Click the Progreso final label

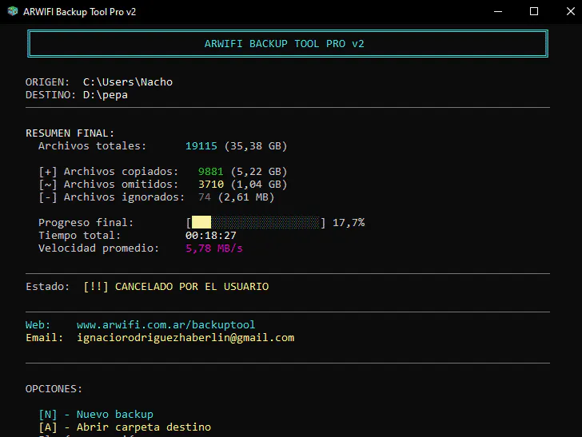pyautogui.click(x=86, y=223)
